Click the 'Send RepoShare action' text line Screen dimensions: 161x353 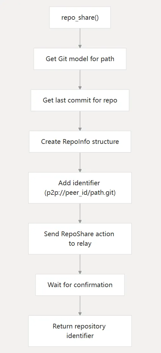coord(79,234)
